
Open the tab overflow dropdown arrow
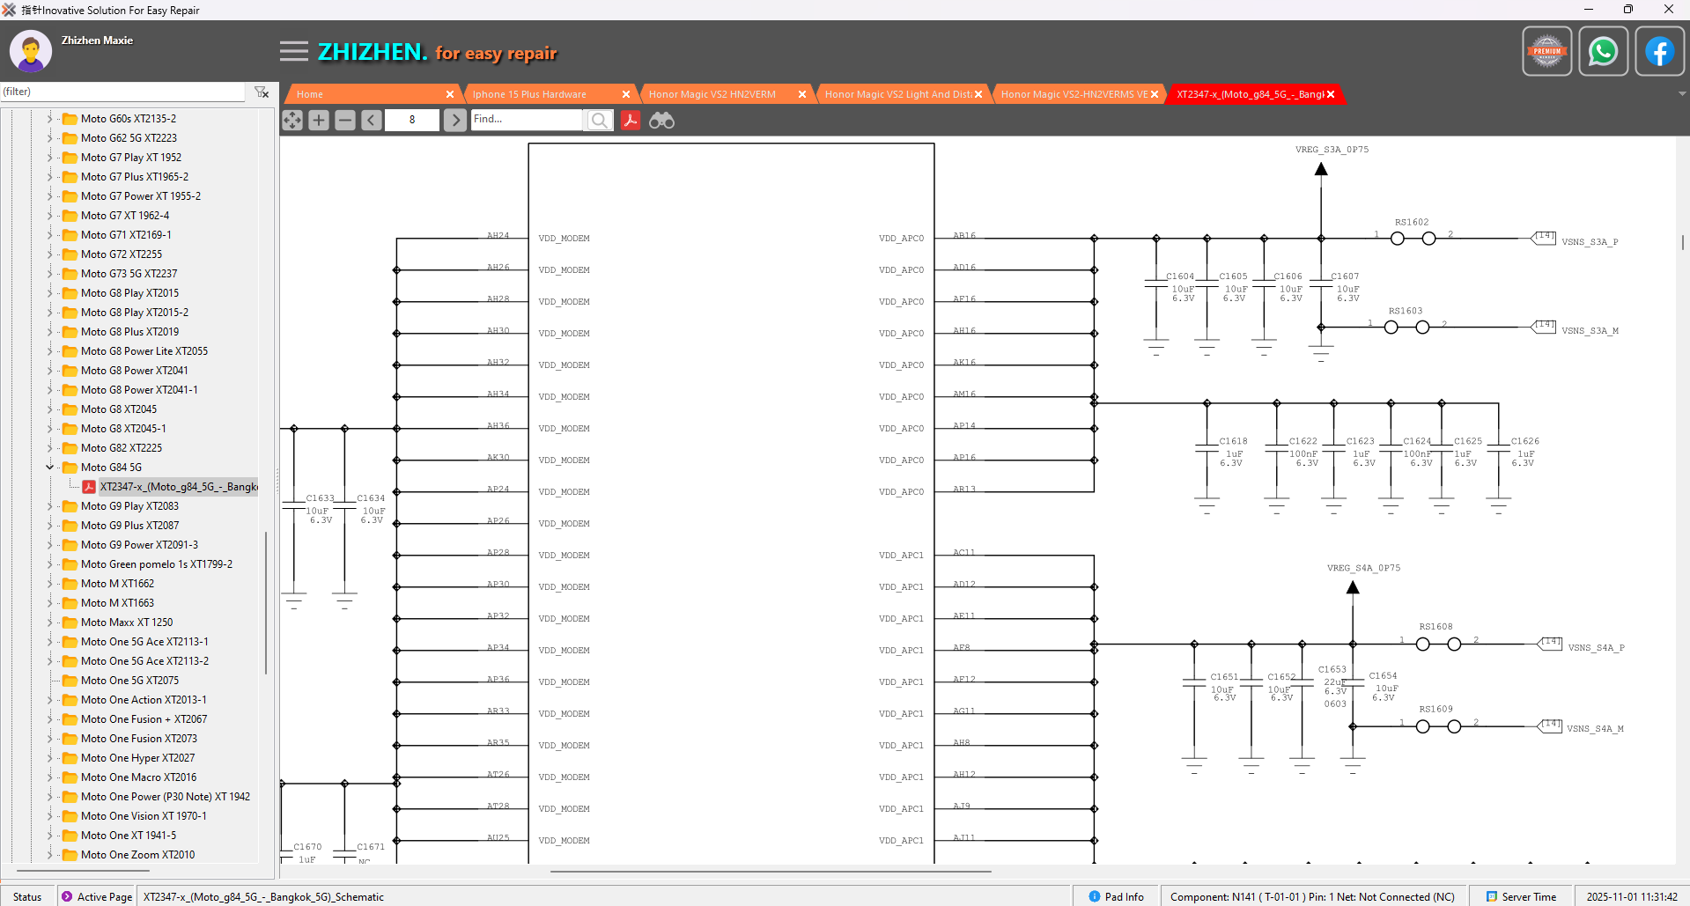coord(1682,93)
